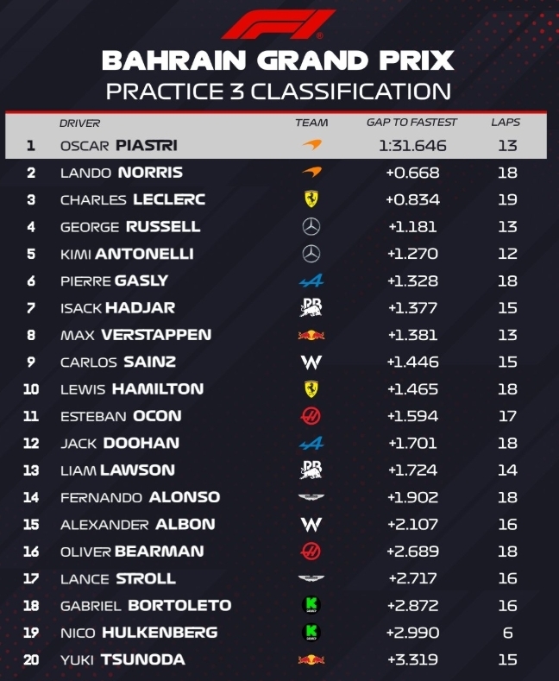Click the LAPS column header
Image resolution: width=559 pixels, height=681 pixels.
pos(506,123)
